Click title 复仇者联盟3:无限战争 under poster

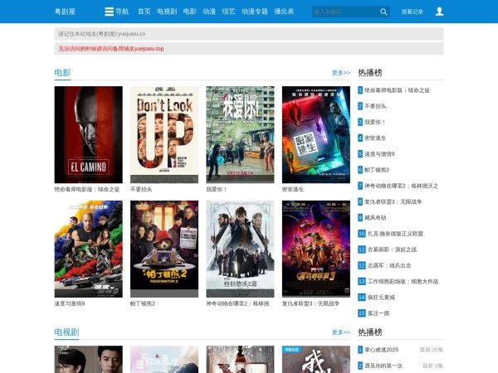(310, 303)
